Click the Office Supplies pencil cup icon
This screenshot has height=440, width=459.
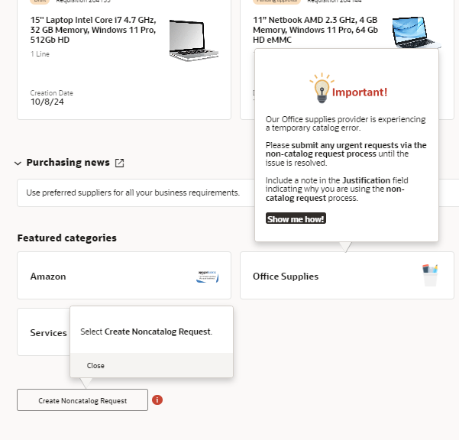click(430, 275)
